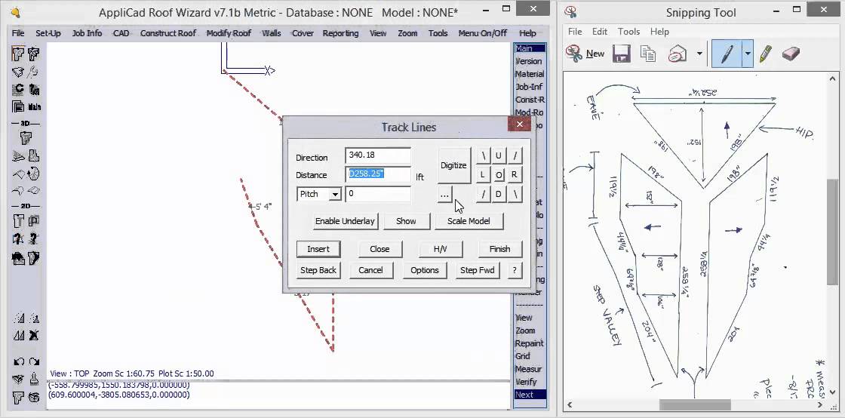Open the CAD menu

[121, 33]
